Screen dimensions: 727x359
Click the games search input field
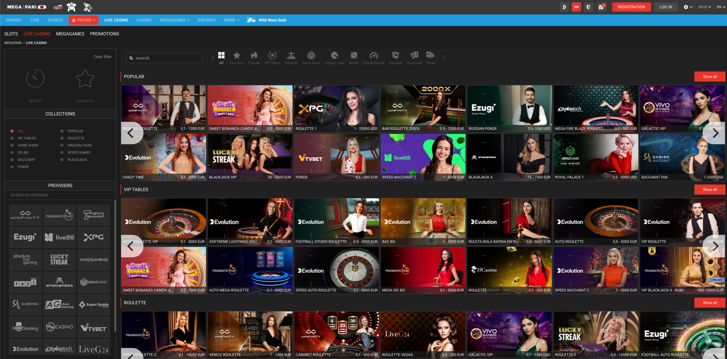tap(164, 58)
